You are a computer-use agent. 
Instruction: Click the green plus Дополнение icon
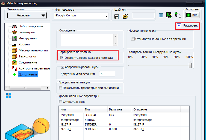14,74
